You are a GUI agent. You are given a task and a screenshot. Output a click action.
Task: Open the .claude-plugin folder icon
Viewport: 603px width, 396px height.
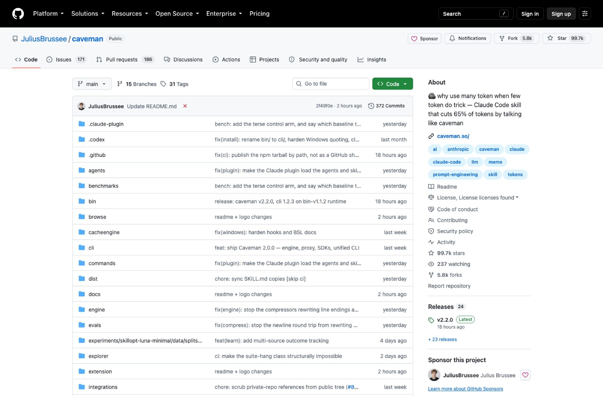click(82, 124)
